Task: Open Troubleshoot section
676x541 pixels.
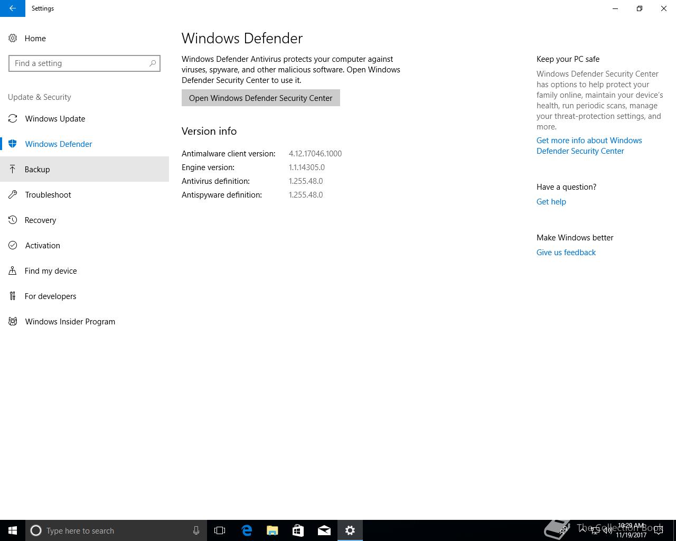Action: 84,194
